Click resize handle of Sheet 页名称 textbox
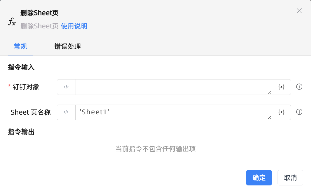The image size is (311, 193). pyautogui.click(x=269, y=118)
